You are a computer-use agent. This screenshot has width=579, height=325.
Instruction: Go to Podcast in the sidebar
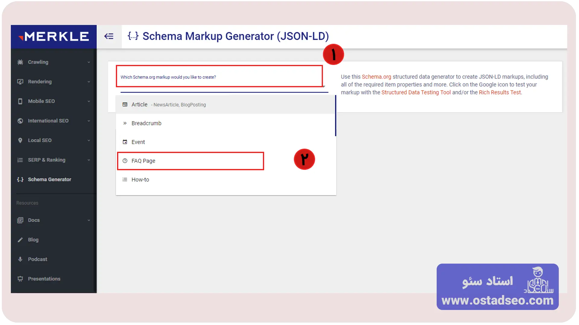[x=54, y=259]
